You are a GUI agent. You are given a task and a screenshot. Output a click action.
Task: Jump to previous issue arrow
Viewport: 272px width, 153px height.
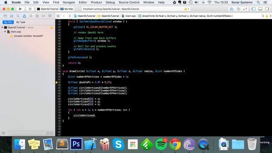[263, 16]
